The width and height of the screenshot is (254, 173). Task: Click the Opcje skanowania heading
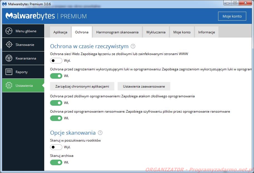pos(73,133)
